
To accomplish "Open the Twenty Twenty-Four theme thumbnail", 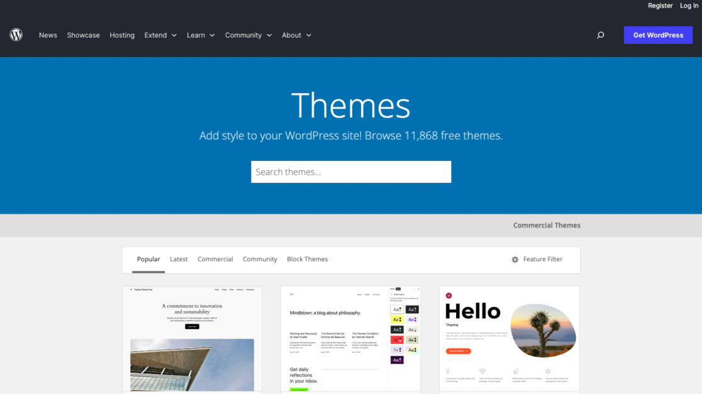I will click(192, 339).
